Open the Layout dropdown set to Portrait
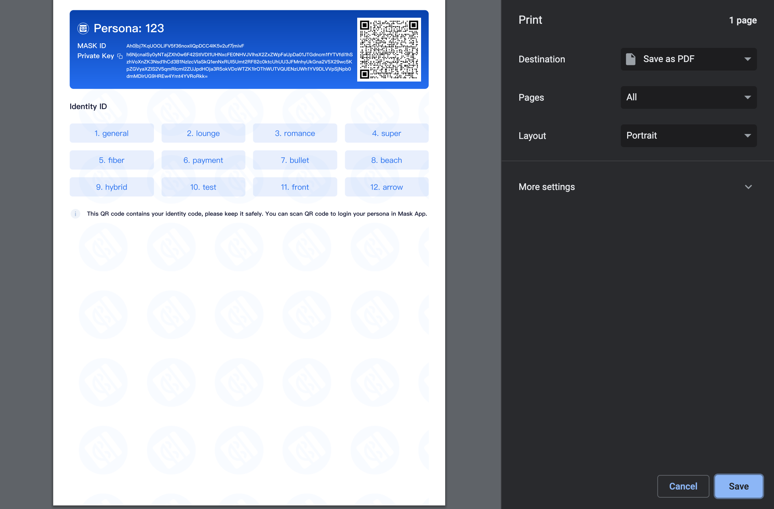The image size is (774, 509). 689,136
